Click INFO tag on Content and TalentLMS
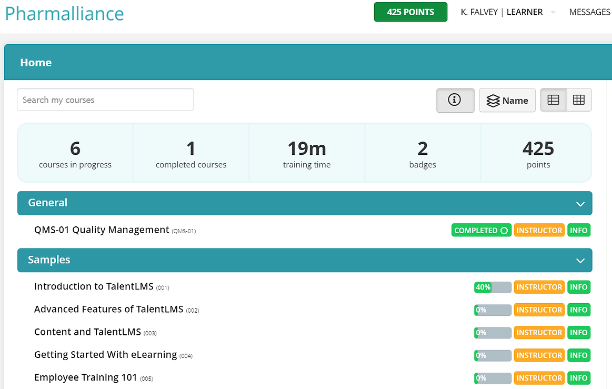Image resolution: width=612 pixels, height=389 pixels. tap(578, 332)
